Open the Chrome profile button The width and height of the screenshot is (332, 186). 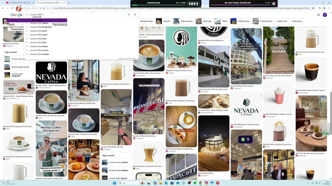point(324,8)
